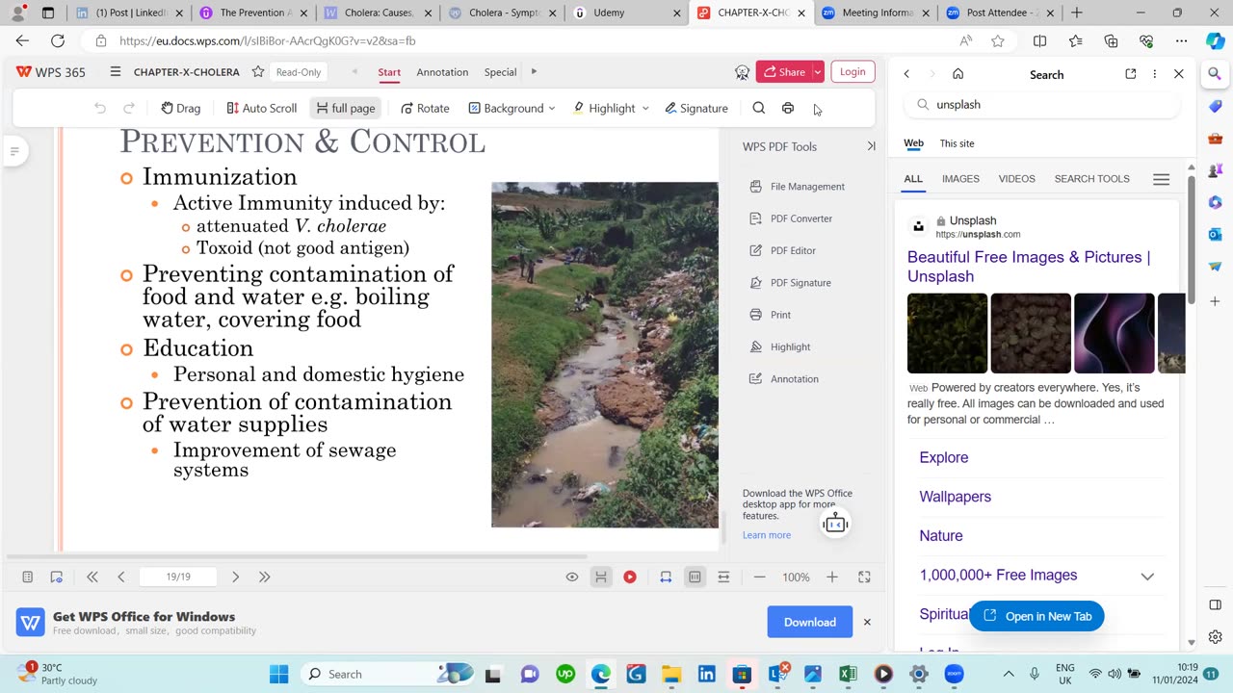Click the page number field 19/19
1233x693 pixels.
pos(178,577)
